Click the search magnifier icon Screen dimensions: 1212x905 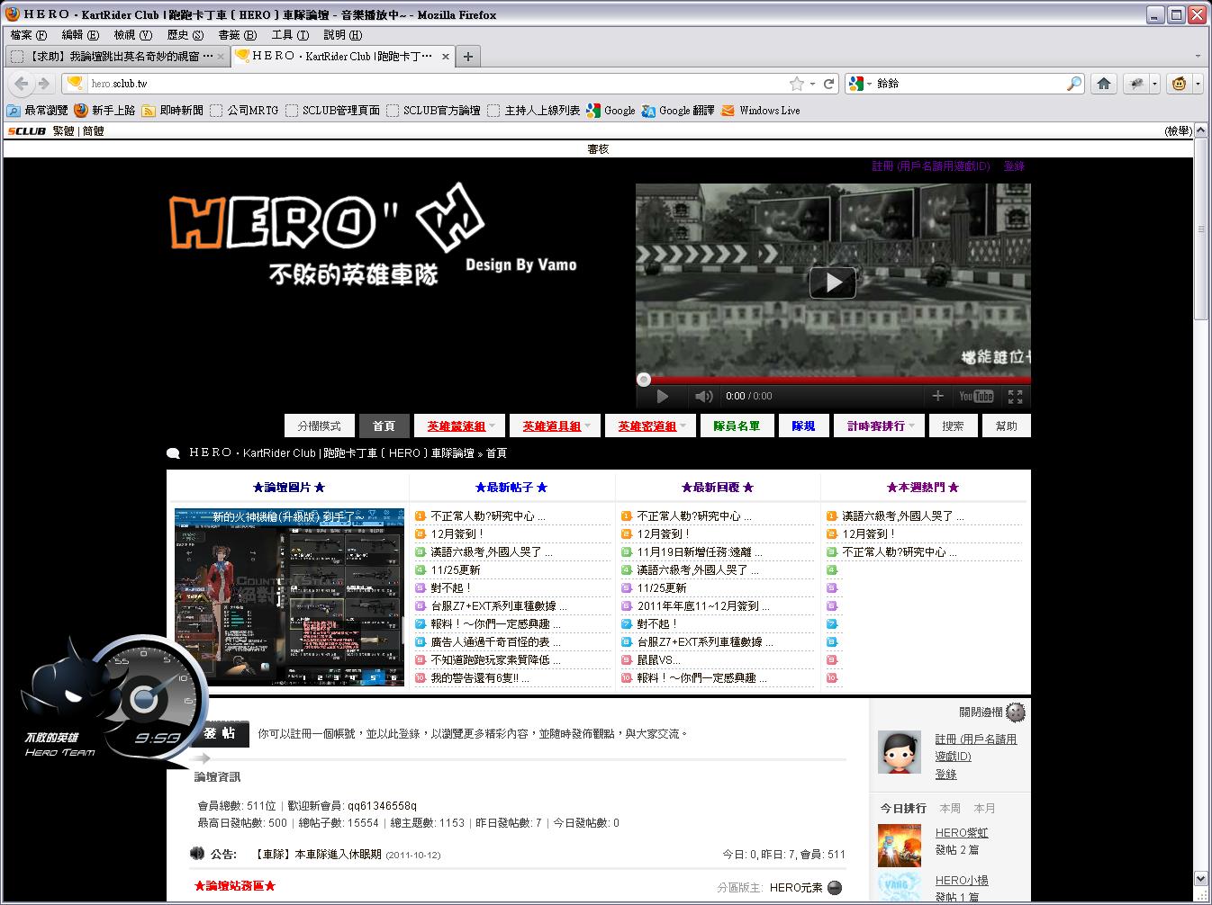[x=1074, y=84]
